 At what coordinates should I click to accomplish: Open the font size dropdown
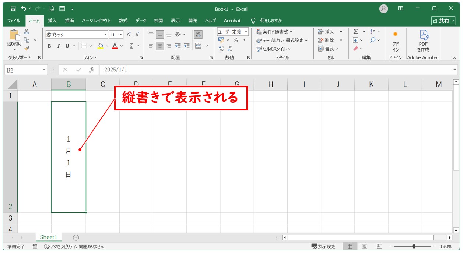121,35
